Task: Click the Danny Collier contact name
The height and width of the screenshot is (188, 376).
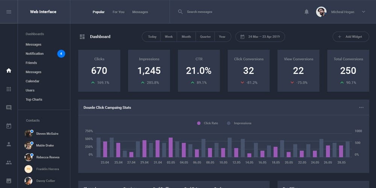Action: click(x=45, y=181)
